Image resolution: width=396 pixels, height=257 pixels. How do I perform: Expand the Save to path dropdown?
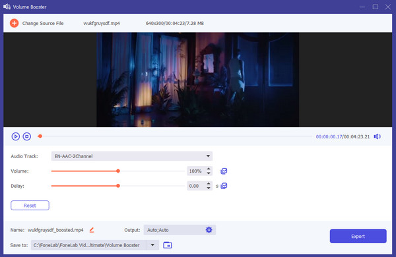(152, 245)
